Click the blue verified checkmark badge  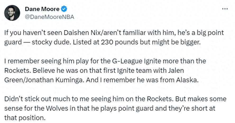64,9
